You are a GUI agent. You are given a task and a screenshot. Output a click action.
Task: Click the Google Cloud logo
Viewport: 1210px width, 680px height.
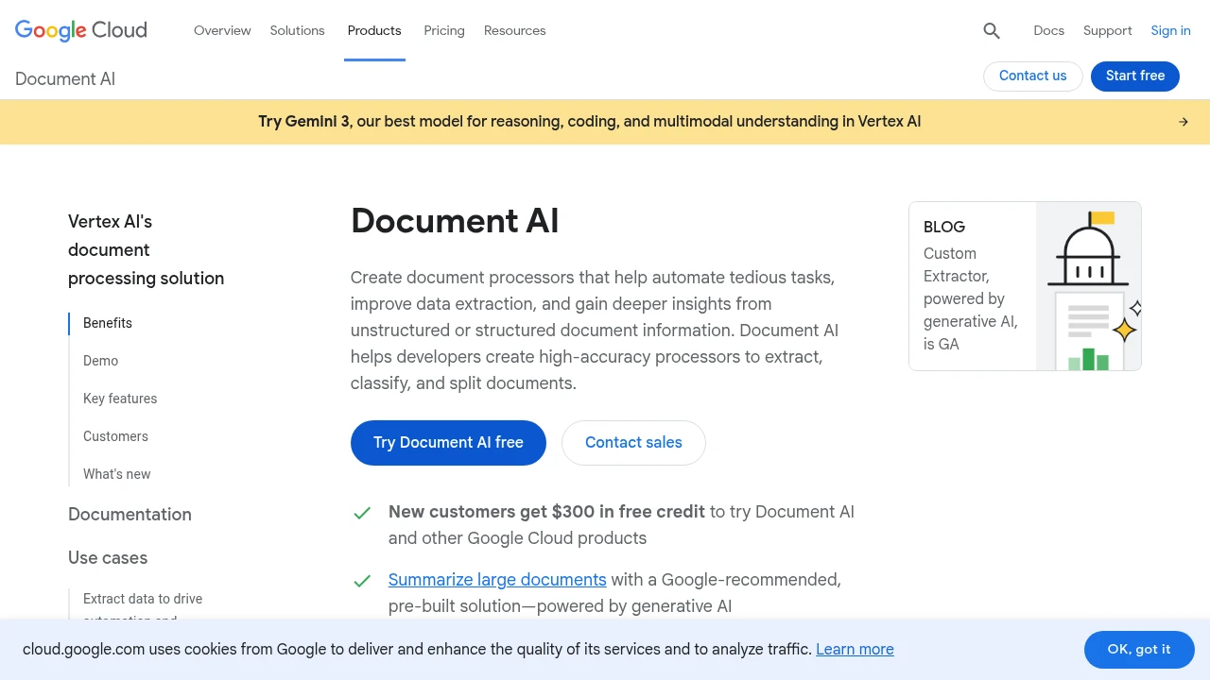pyautogui.click(x=81, y=30)
